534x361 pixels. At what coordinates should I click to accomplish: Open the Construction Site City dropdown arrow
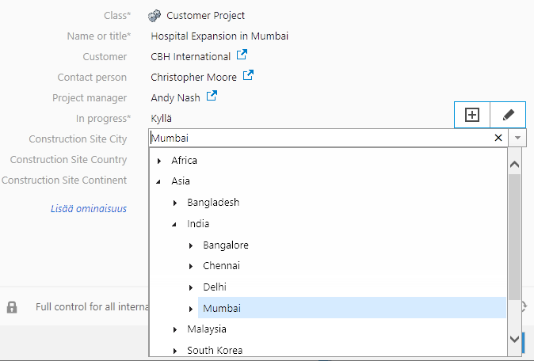click(x=517, y=138)
